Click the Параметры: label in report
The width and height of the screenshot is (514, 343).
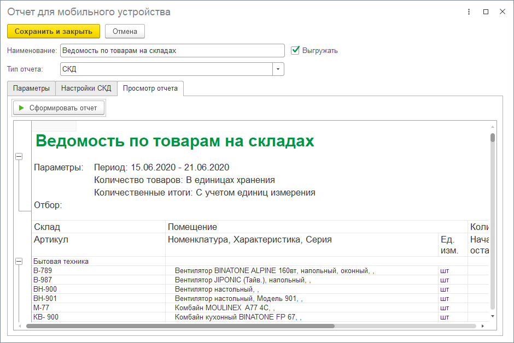pyautogui.click(x=59, y=167)
